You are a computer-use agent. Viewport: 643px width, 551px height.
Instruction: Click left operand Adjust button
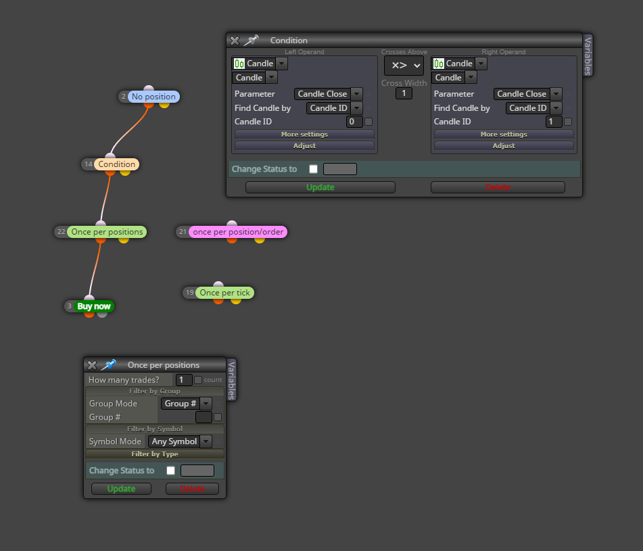click(304, 145)
